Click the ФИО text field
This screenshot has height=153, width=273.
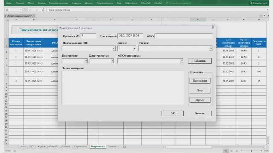184,36
